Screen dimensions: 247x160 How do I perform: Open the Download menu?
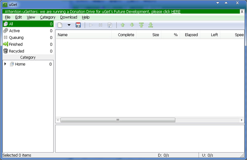[x=69, y=17]
